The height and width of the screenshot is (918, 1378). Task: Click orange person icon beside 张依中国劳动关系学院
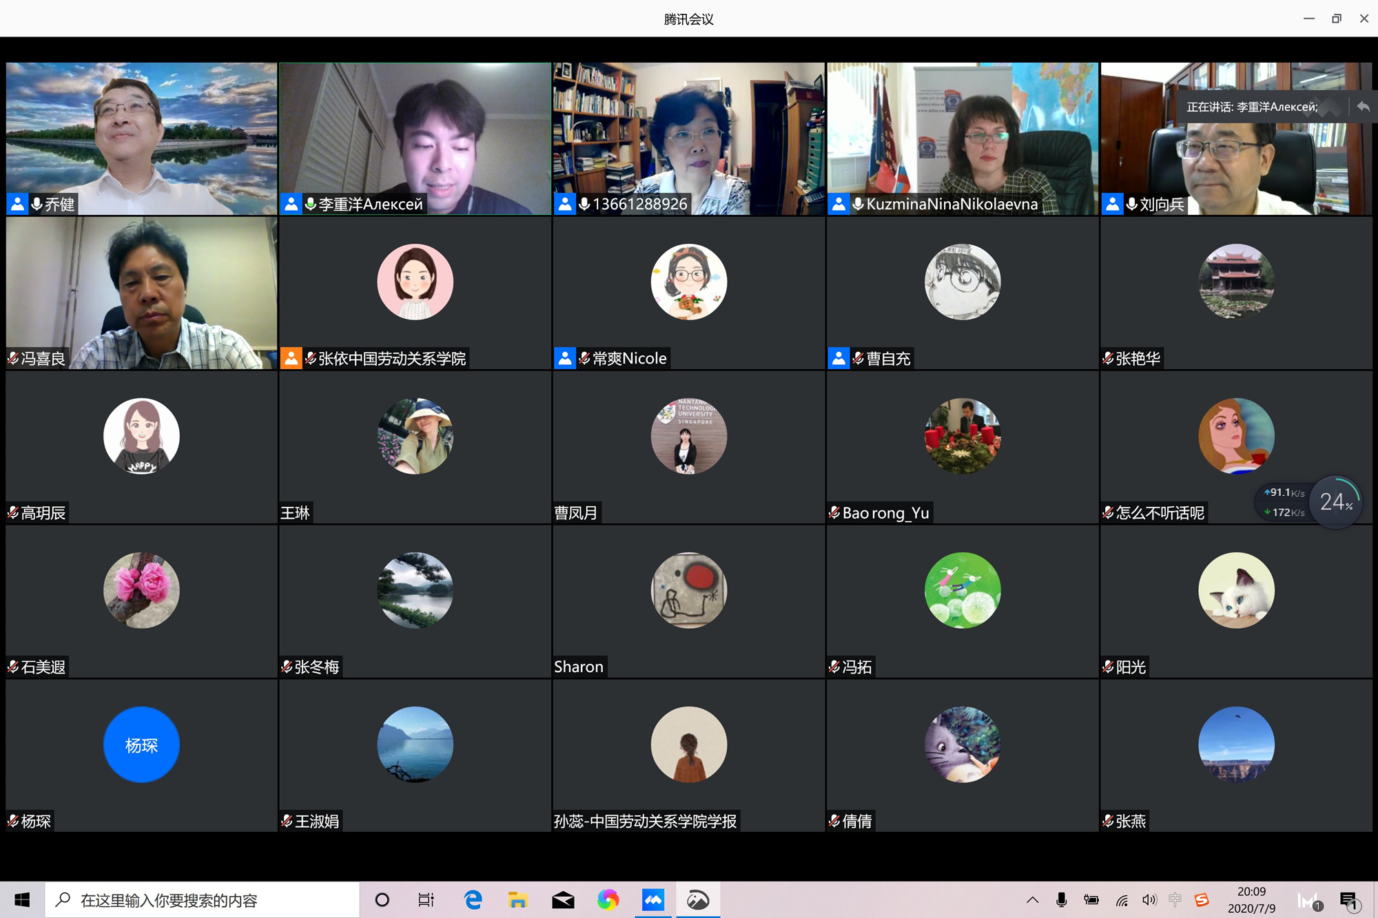pos(291,358)
